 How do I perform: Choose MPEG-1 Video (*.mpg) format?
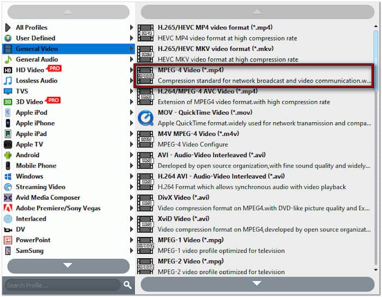click(x=254, y=245)
